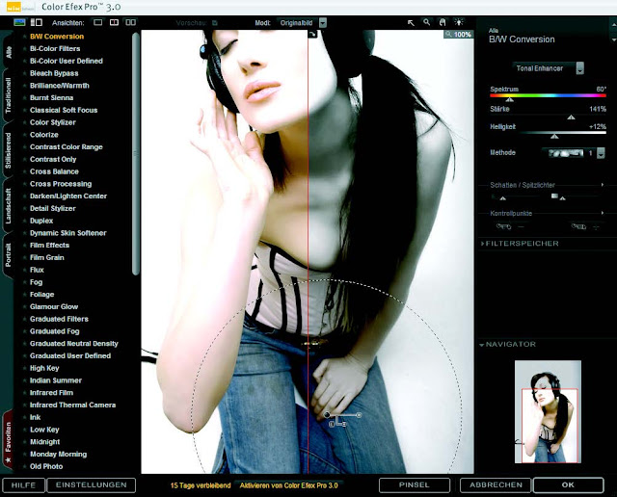Viewport: 617px width, 497px height.
Task: Toggle favorite star for Film Grain
Action: [24, 258]
